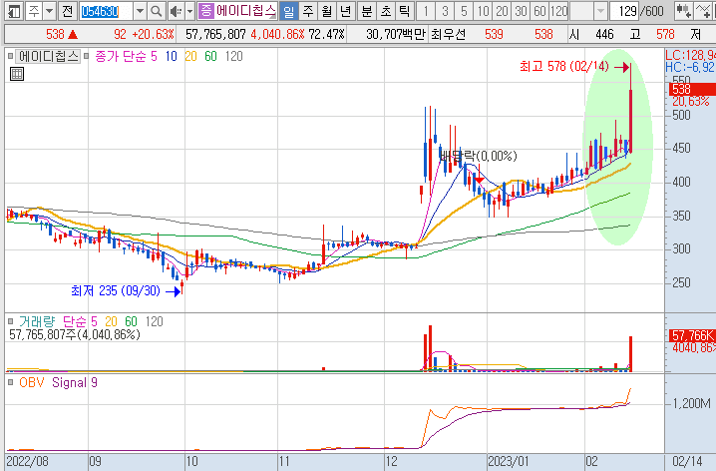Toggle the OBV pane square marker

pos(10,382)
